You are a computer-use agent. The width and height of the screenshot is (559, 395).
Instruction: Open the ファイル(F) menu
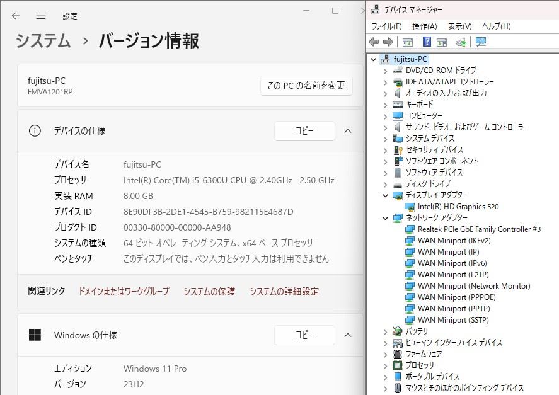click(x=387, y=26)
